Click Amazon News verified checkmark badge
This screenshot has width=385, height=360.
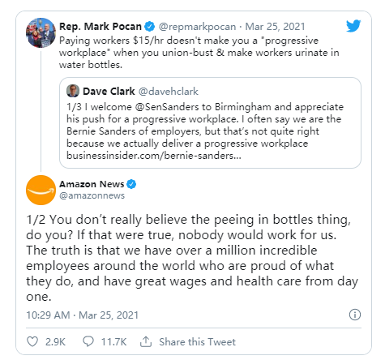tap(131, 184)
